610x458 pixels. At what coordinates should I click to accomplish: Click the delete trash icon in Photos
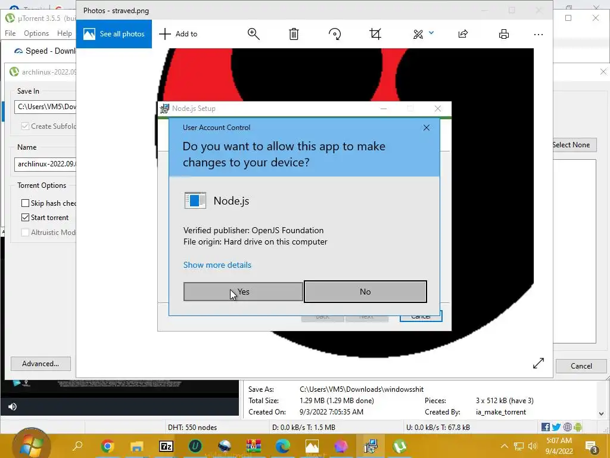(294, 34)
